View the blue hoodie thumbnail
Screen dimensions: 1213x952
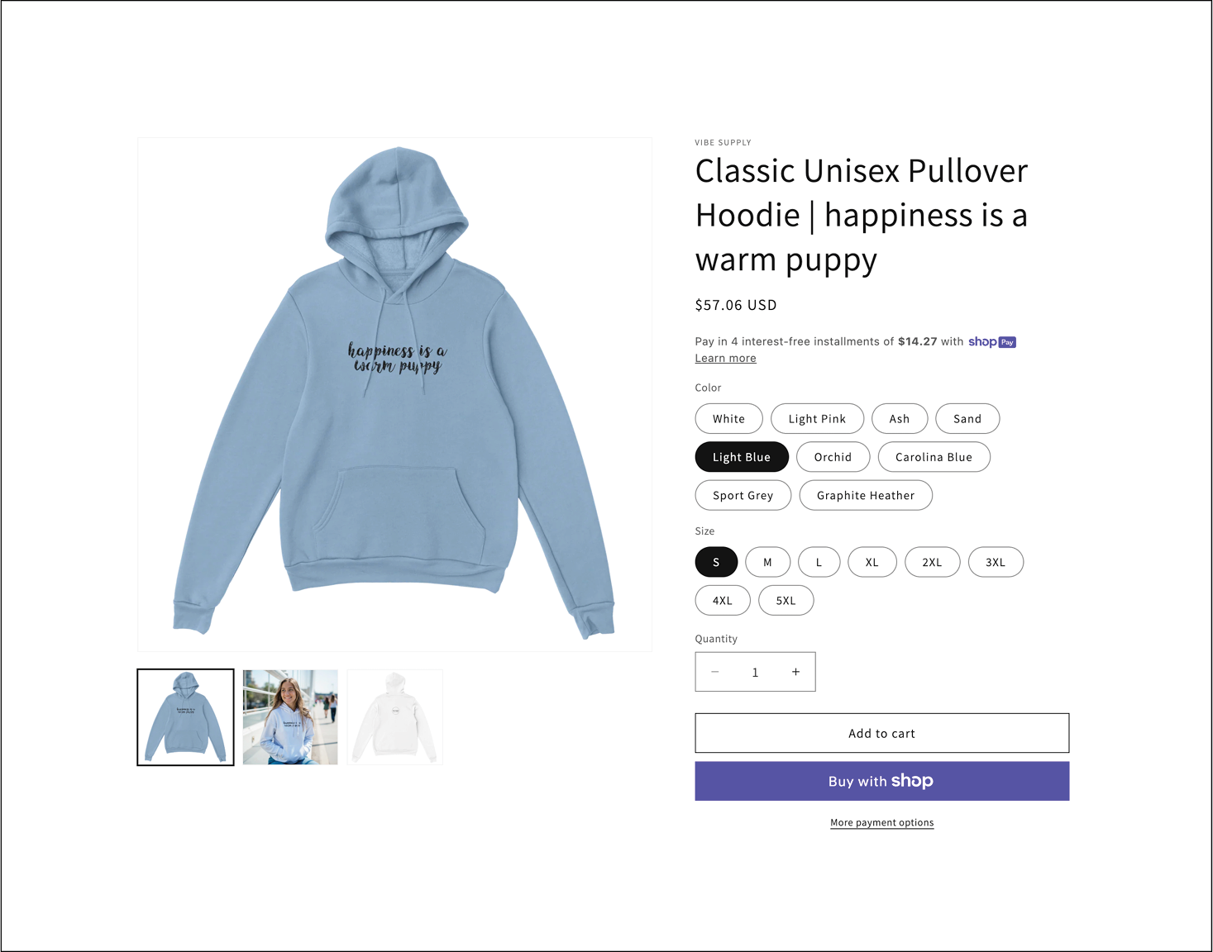click(x=185, y=717)
